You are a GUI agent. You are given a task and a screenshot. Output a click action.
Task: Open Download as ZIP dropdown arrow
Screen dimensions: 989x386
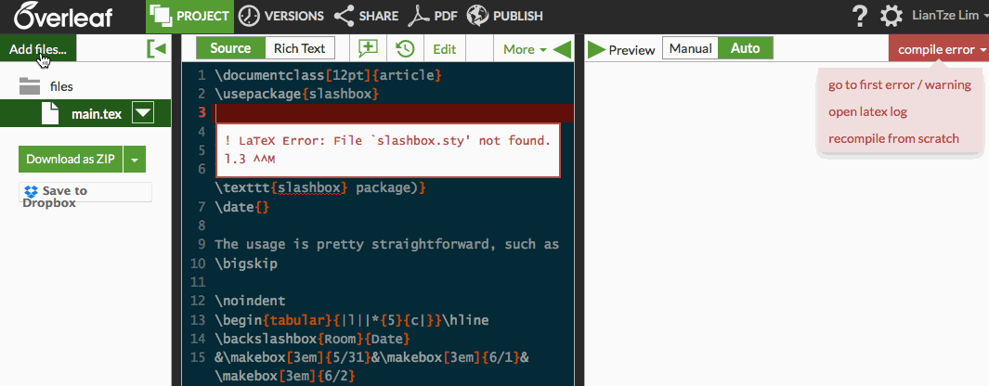(x=136, y=160)
